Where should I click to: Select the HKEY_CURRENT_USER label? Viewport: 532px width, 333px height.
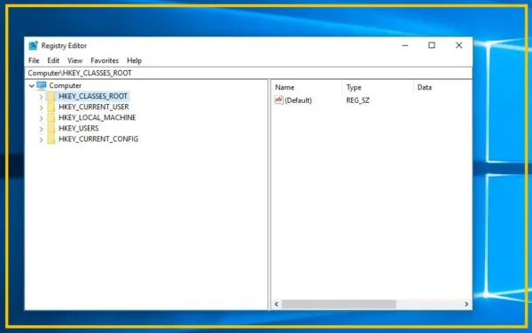[94, 107]
